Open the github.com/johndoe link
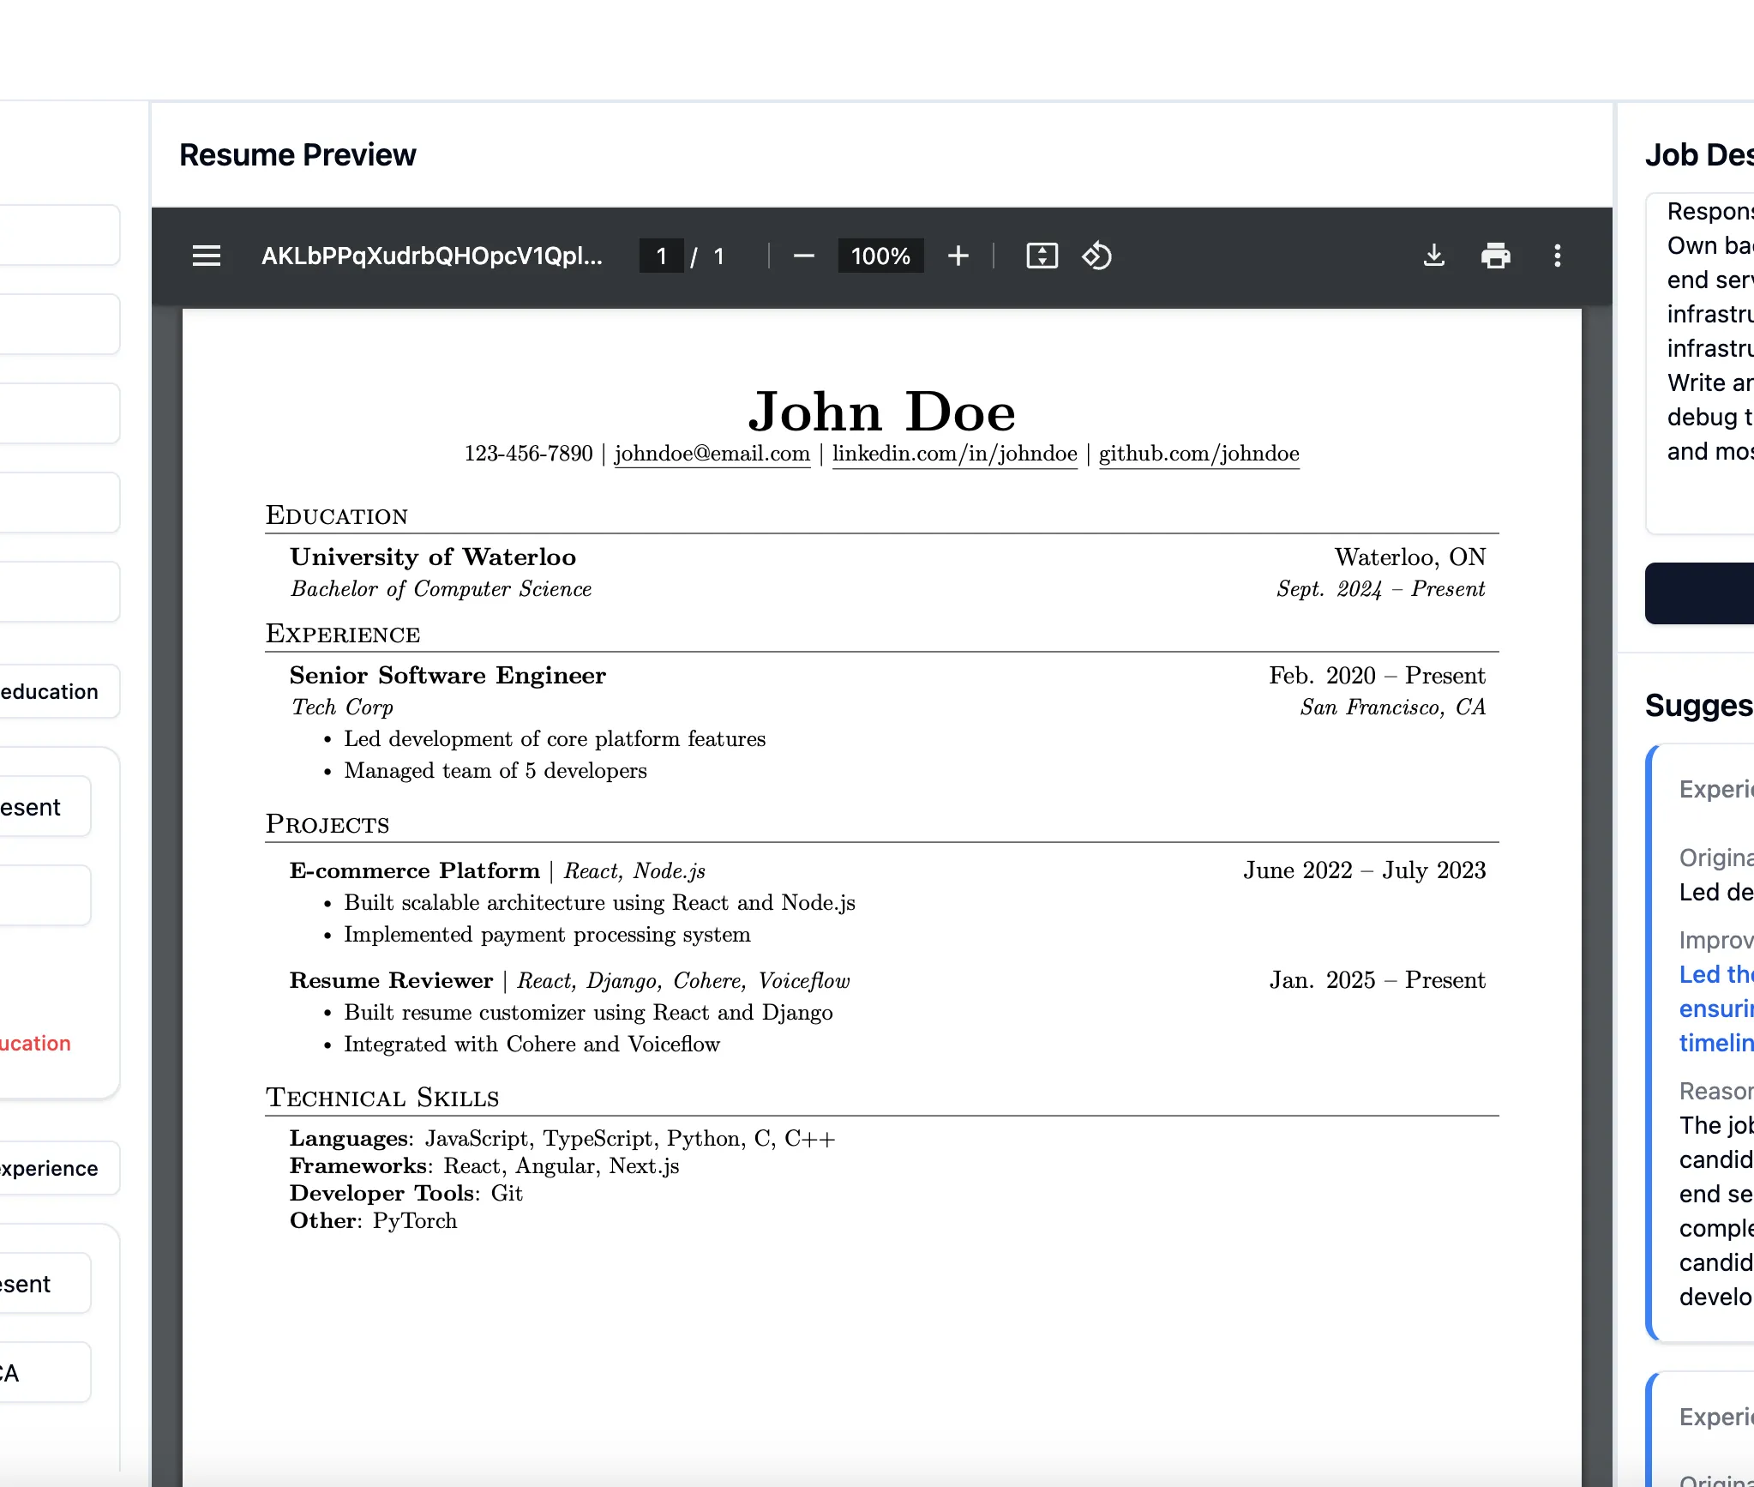Viewport: 1754px width, 1487px height. pos(1198,455)
